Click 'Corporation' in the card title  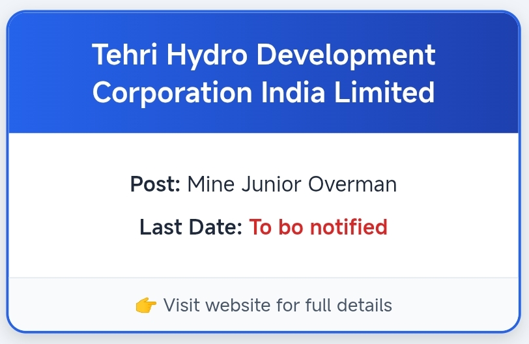pos(172,92)
